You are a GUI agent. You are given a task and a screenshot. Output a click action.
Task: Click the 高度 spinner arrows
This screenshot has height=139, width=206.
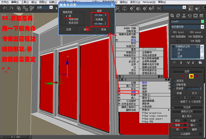[x=106, y=15]
